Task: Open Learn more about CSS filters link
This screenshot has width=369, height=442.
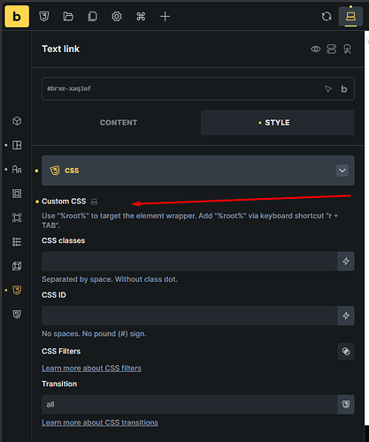Action: tap(91, 368)
